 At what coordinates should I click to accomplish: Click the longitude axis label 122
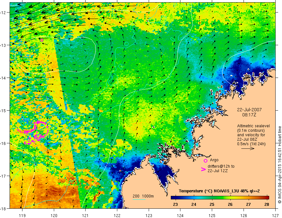coord(117,215)
